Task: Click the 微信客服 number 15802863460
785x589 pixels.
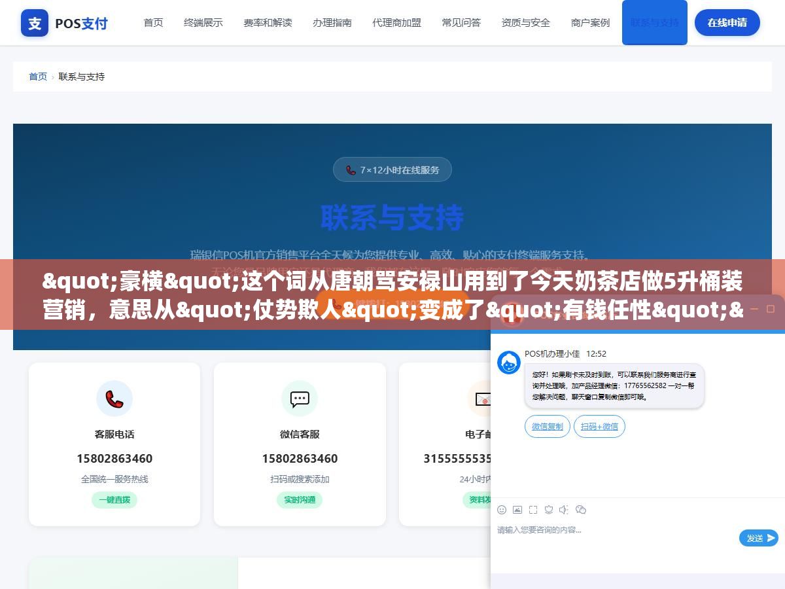Action: [300, 459]
